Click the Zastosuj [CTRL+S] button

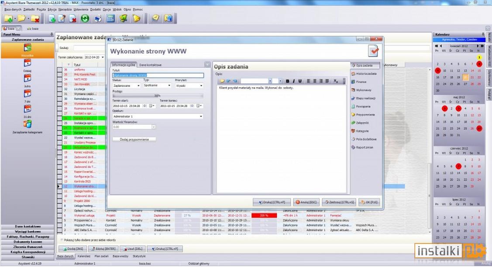point(340,202)
